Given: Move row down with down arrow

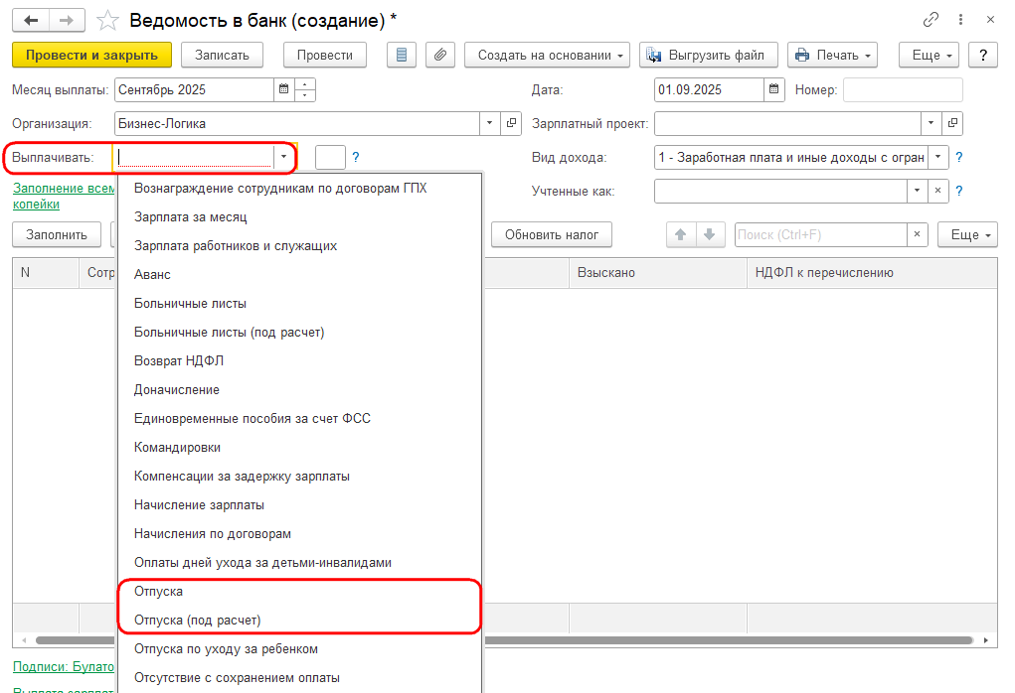Looking at the screenshot, I should point(710,234).
